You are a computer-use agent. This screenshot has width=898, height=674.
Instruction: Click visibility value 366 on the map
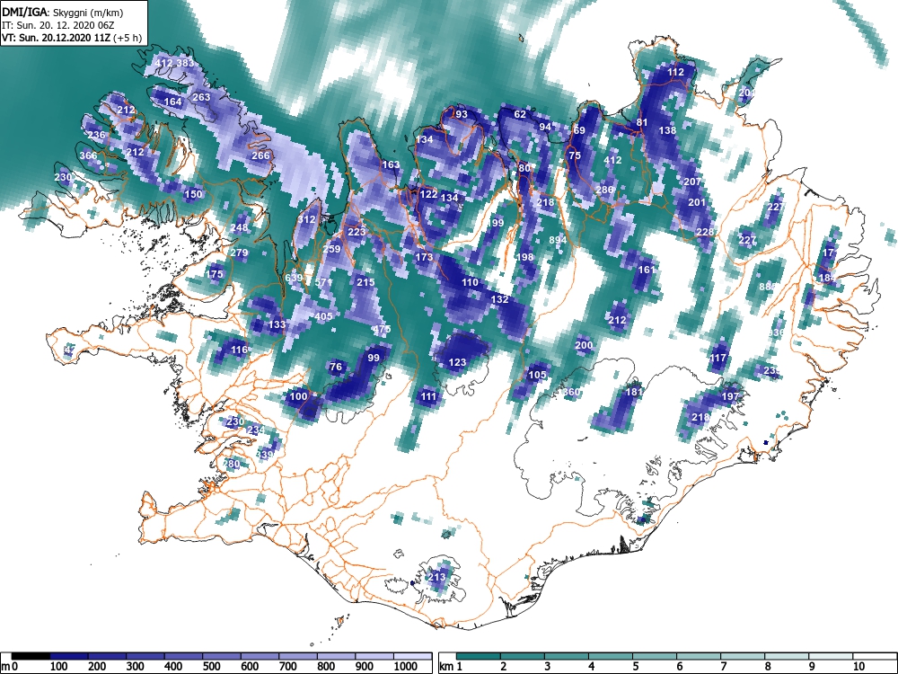coord(88,155)
